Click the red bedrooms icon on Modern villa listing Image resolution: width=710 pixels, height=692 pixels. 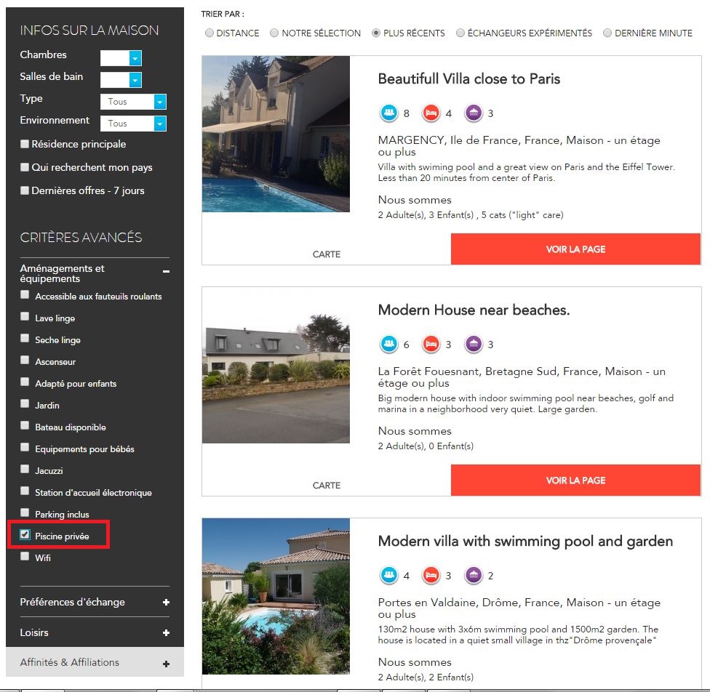tap(431, 576)
